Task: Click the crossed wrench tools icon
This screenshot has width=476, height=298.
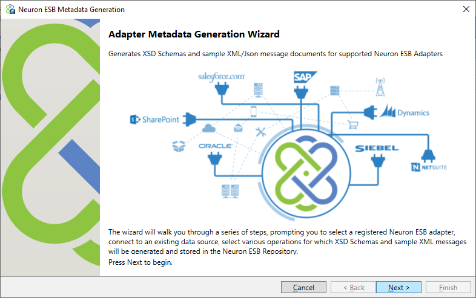Action: 260,132
